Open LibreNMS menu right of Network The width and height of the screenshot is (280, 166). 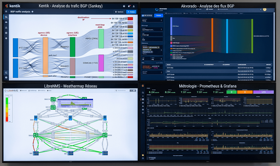point(32,91)
